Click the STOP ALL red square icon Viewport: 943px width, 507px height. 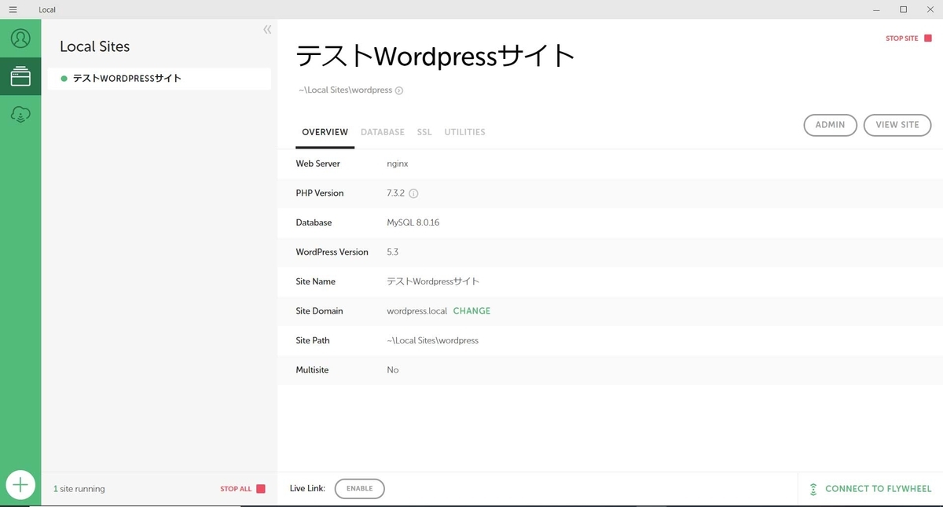261,489
